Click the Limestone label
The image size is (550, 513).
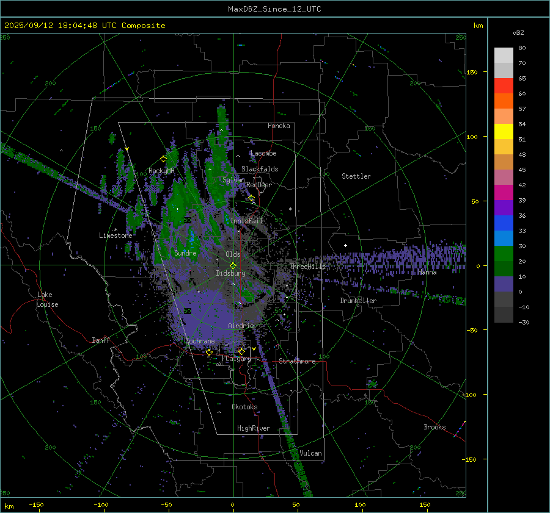pos(116,235)
